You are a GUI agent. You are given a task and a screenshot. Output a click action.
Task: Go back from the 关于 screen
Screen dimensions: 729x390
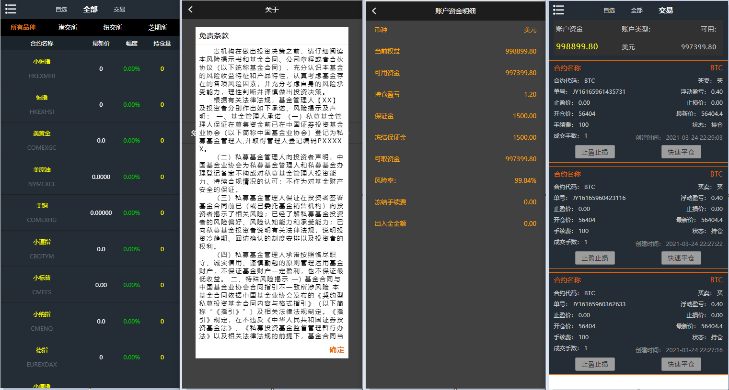(x=190, y=10)
